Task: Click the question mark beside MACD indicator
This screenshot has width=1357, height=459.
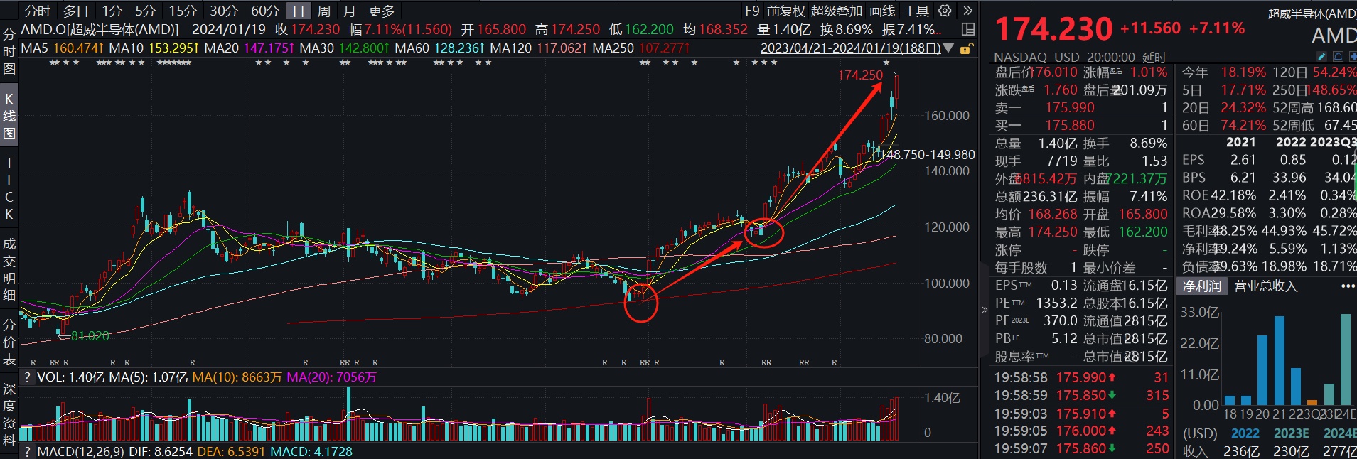Action: 27,452
